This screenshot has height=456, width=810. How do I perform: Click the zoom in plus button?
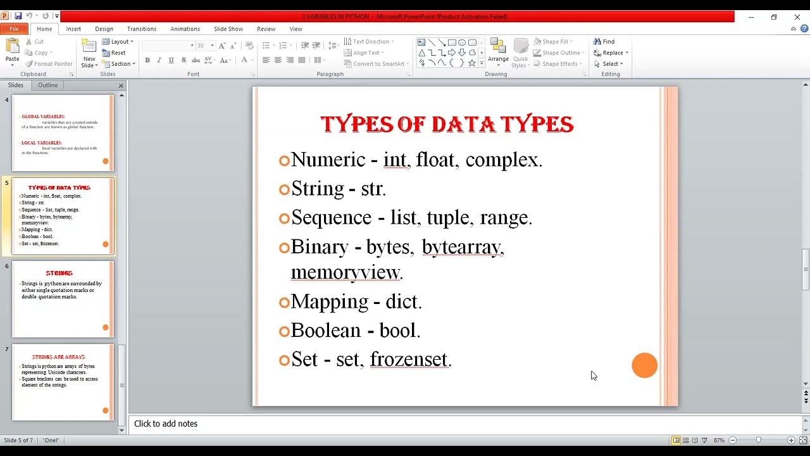coord(791,440)
